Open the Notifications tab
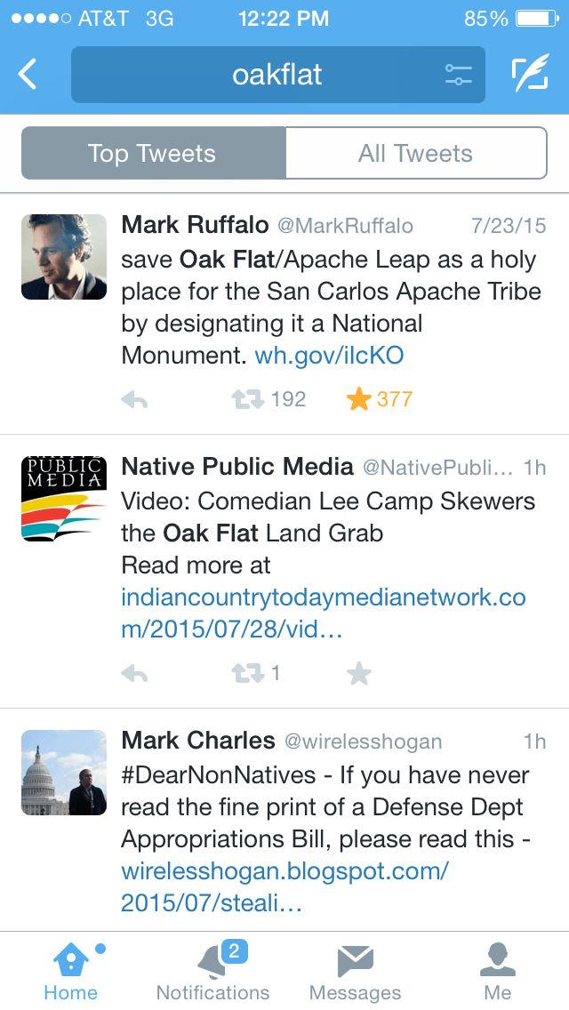Screen dimensions: 569x1010 [x=213, y=971]
